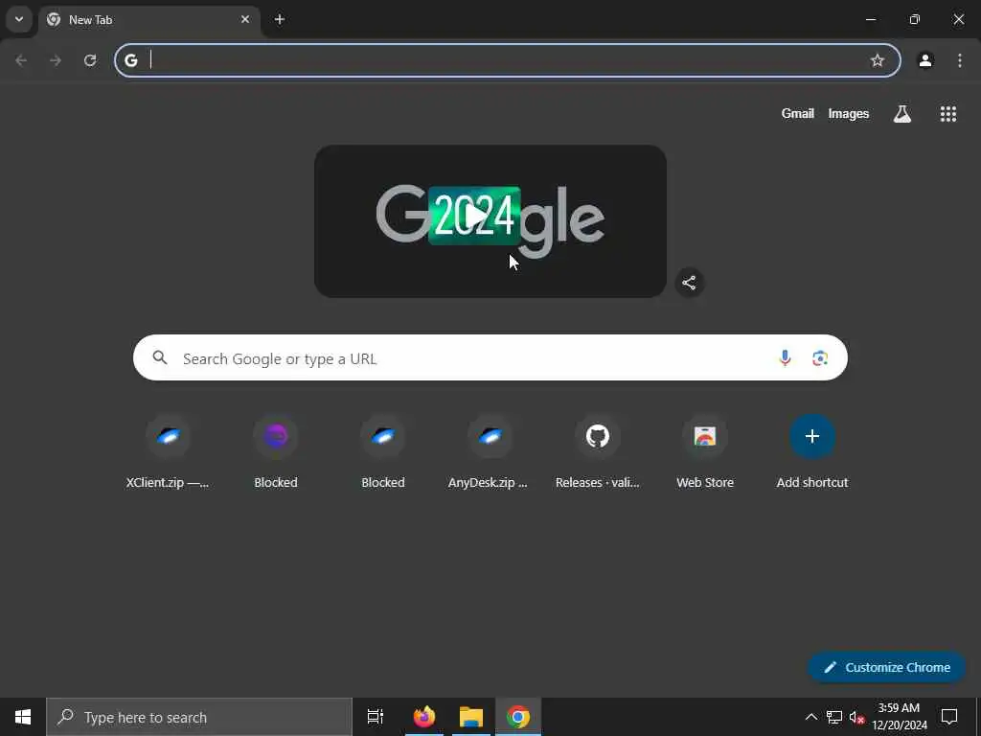This screenshot has height=736, width=981.
Task: Open Search Labs flask icon
Action: point(902,113)
